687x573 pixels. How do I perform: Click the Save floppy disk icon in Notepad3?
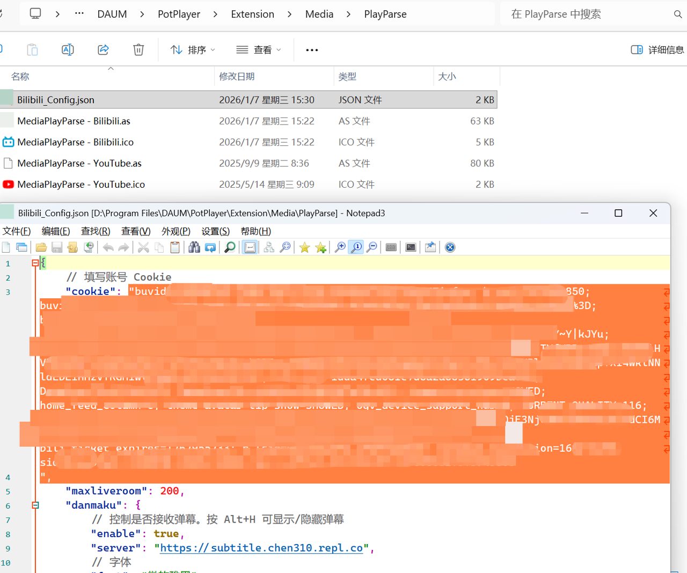pyautogui.click(x=57, y=247)
